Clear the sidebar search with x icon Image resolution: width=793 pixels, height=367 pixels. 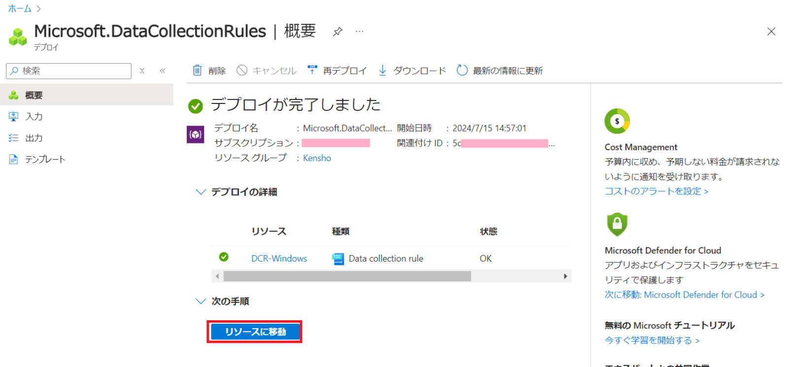142,71
